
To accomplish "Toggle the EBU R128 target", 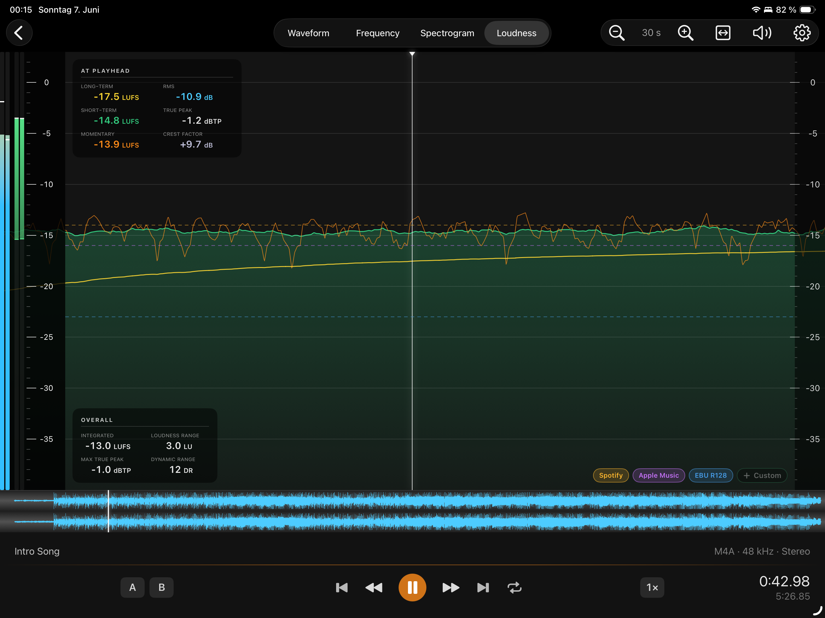I will point(711,475).
